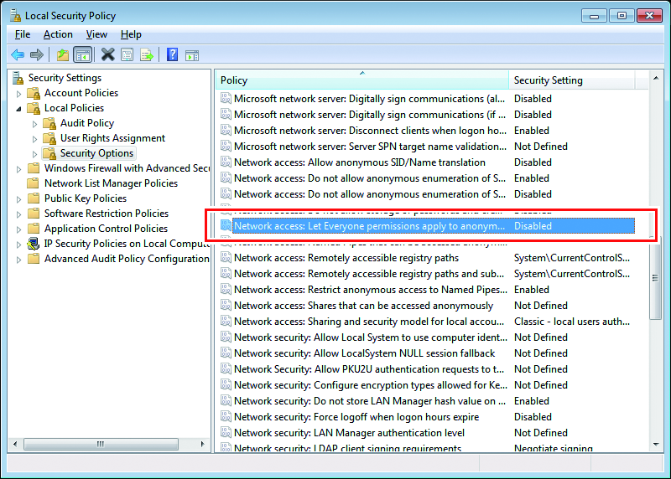Click the Security Setting column header
671x479 pixels.
pos(570,80)
